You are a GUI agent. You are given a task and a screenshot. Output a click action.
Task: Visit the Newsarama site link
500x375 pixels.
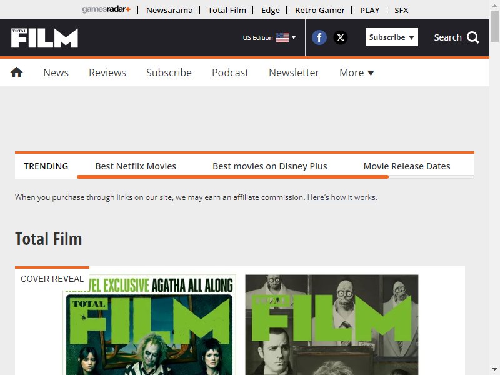point(169,10)
